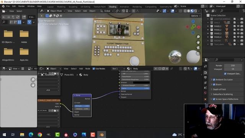The image size is (245, 138).
Task: Uncheck the PANEL2 collection exclude checkbox
Action: (235, 30)
